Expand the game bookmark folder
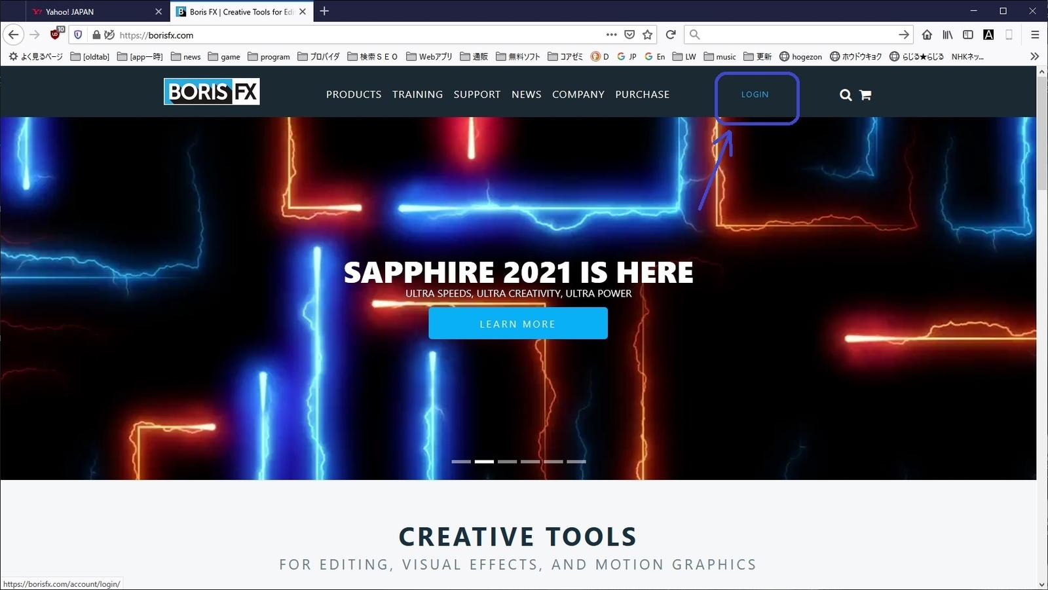 (224, 57)
